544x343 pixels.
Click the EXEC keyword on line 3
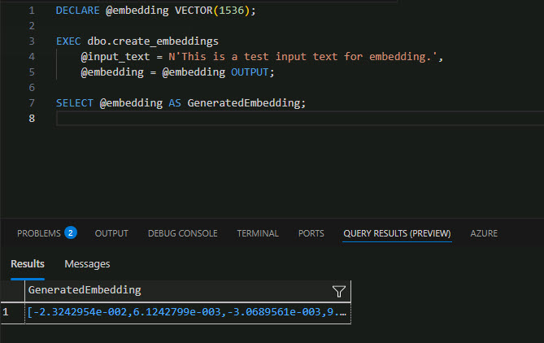coord(68,41)
